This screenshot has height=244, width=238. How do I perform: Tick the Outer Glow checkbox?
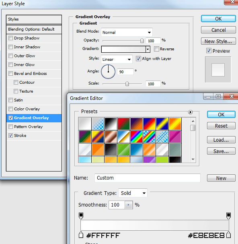10,56
